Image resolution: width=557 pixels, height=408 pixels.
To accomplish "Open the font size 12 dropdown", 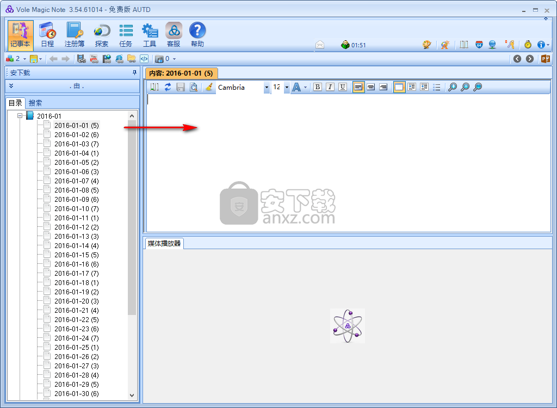I will (287, 87).
